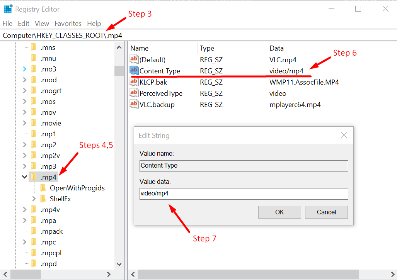This screenshot has height=280, width=397.
Task: Click values pane horizontal scroll right arrow
Action: [392, 274]
